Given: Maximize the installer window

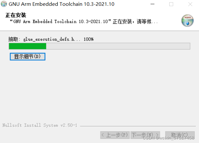Looking at the screenshot, I should [171, 4].
